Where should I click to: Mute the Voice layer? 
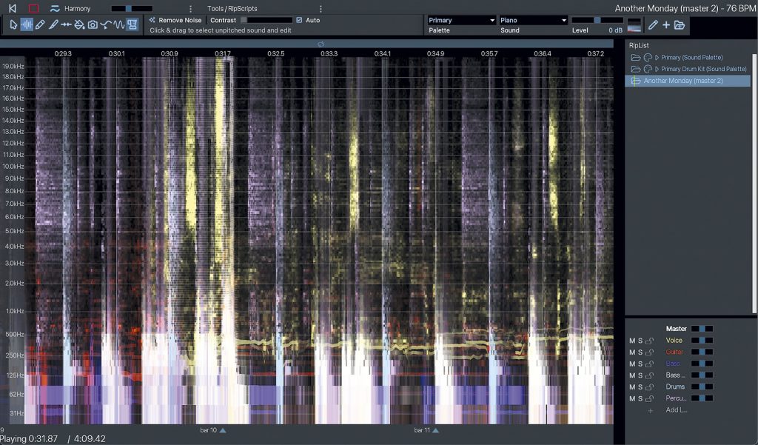(632, 340)
